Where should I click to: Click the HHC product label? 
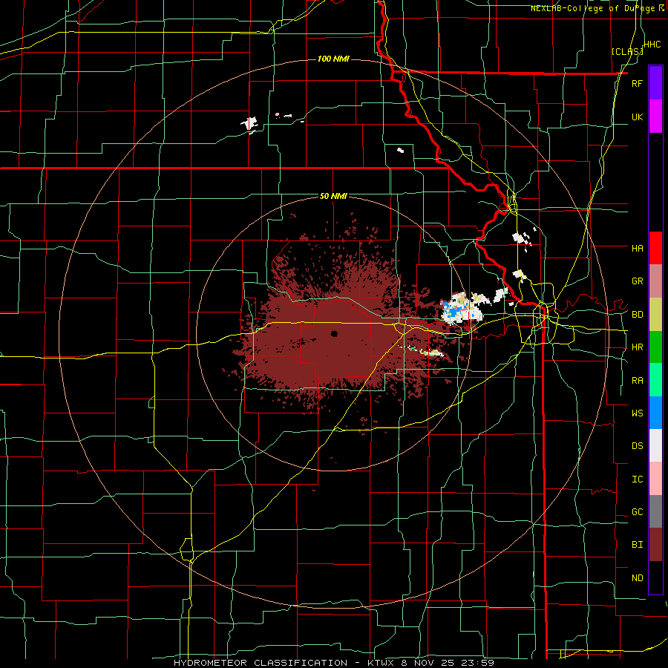tap(652, 45)
